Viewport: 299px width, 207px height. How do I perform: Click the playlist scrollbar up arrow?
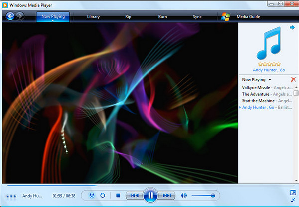pos(296,87)
